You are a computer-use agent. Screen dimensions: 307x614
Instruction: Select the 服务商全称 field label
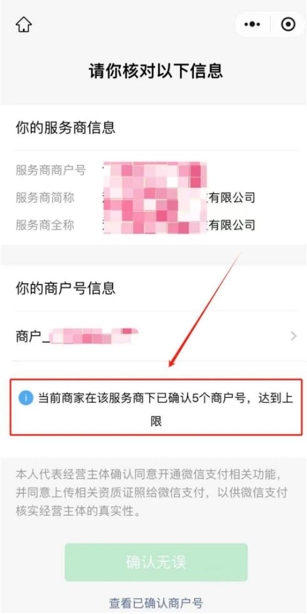(x=44, y=225)
